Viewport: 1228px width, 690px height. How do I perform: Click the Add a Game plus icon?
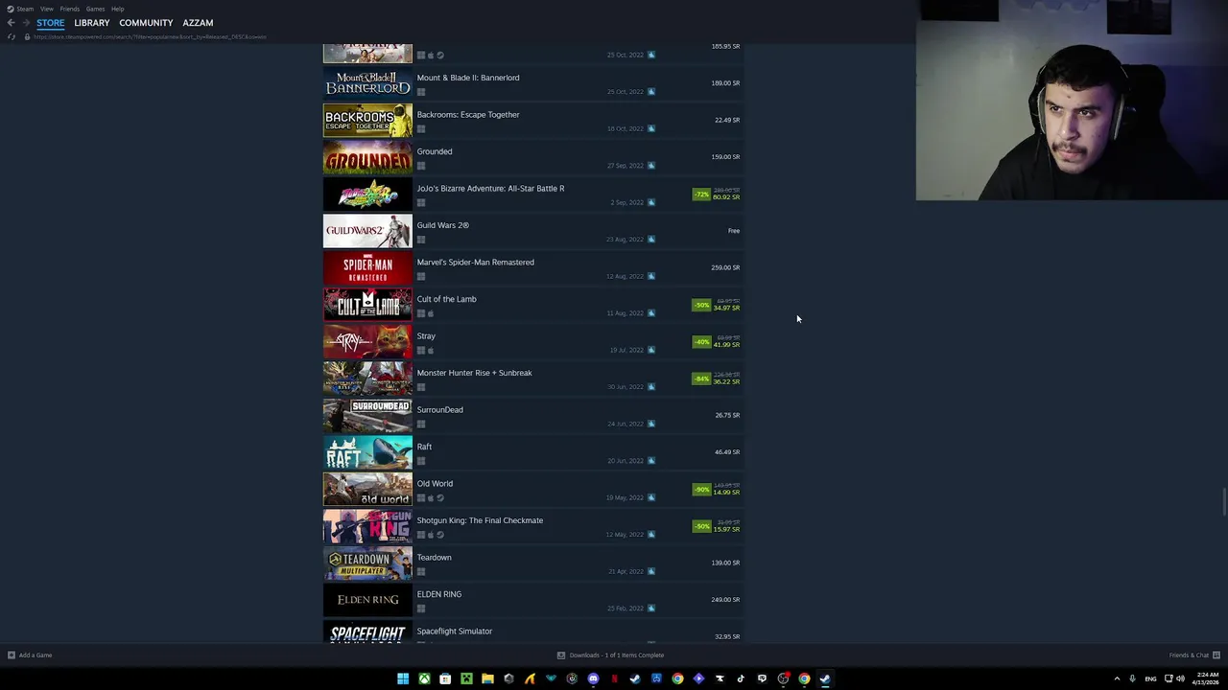12,655
